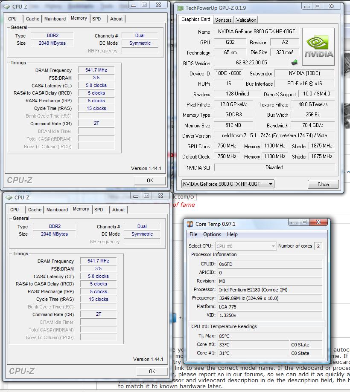The image size is (350, 392).
Task: Select the Graphics Card tab in GPU-Z
Action: click(x=196, y=19)
